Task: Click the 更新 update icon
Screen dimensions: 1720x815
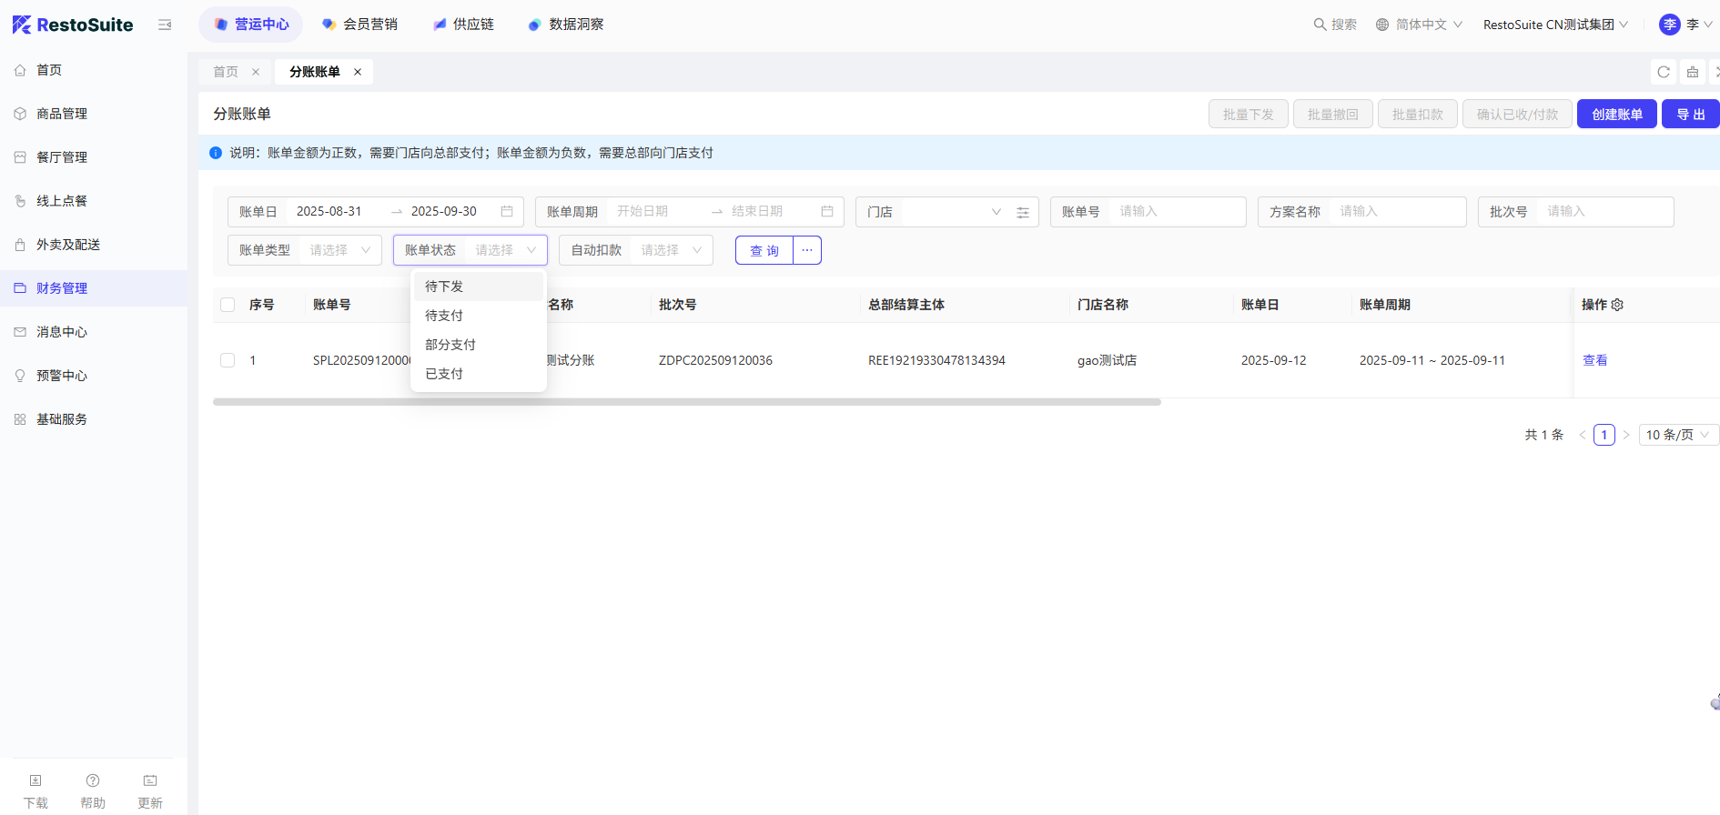Action: click(x=150, y=780)
